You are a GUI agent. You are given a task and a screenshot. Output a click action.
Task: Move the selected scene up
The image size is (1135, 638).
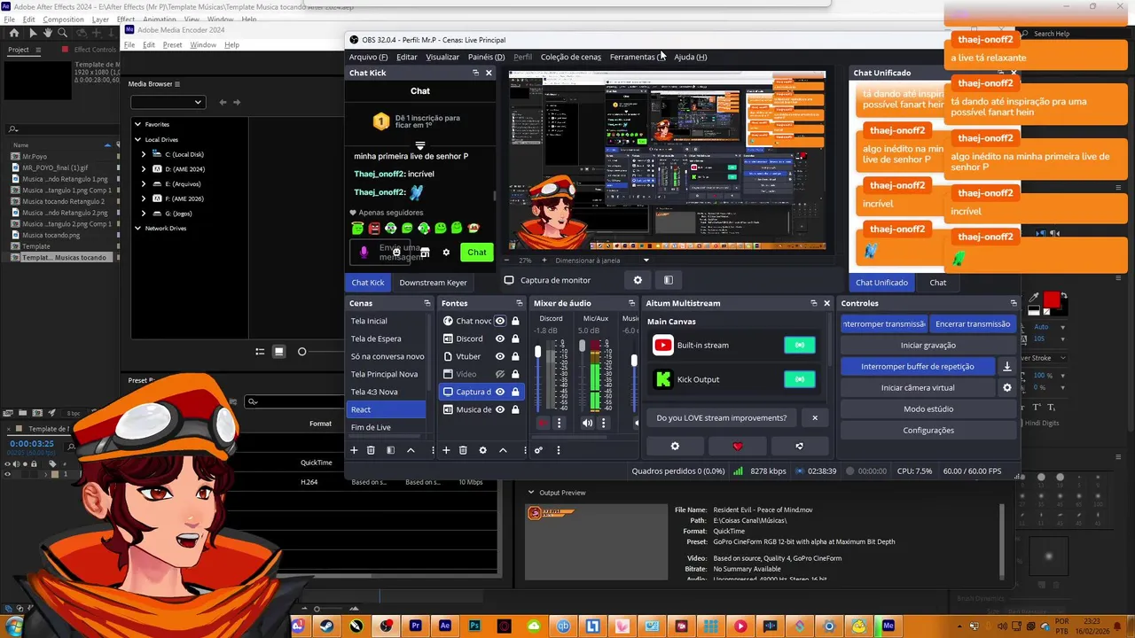(411, 450)
